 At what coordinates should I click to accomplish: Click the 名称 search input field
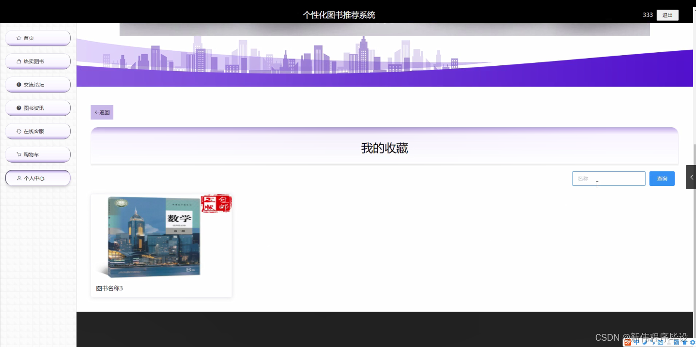tap(608, 178)
